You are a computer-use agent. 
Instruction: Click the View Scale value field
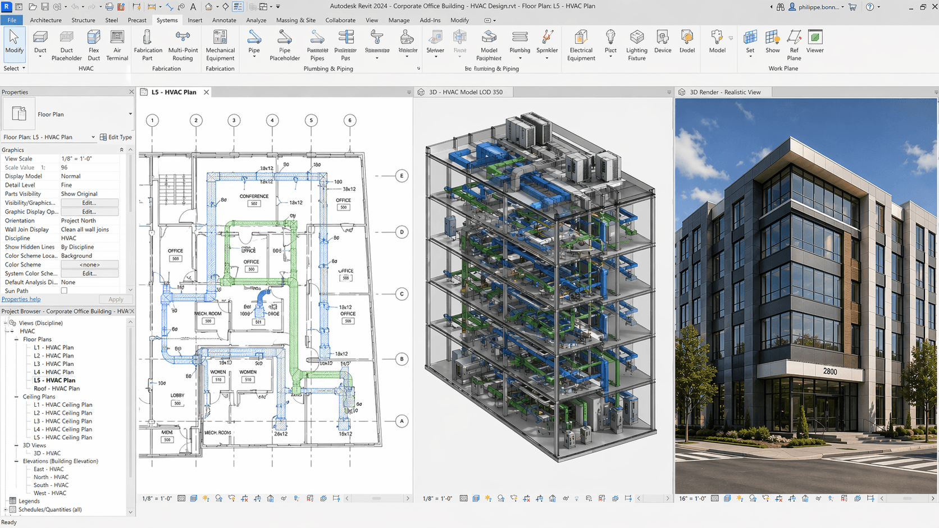[89, 159]
